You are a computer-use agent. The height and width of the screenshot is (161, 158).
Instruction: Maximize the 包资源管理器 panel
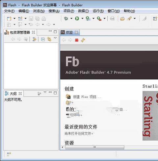[55, 32]
